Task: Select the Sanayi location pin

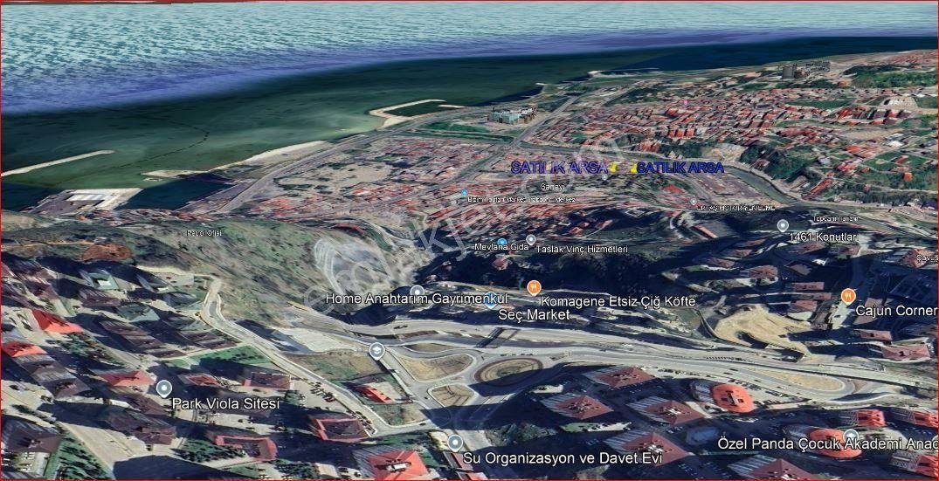Action: coord(604,177)
